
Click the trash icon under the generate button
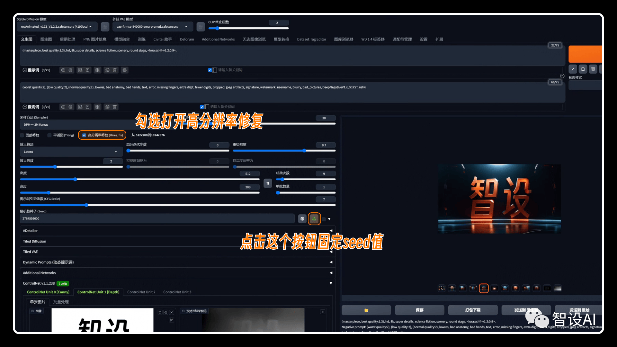[x=593, y=69]
